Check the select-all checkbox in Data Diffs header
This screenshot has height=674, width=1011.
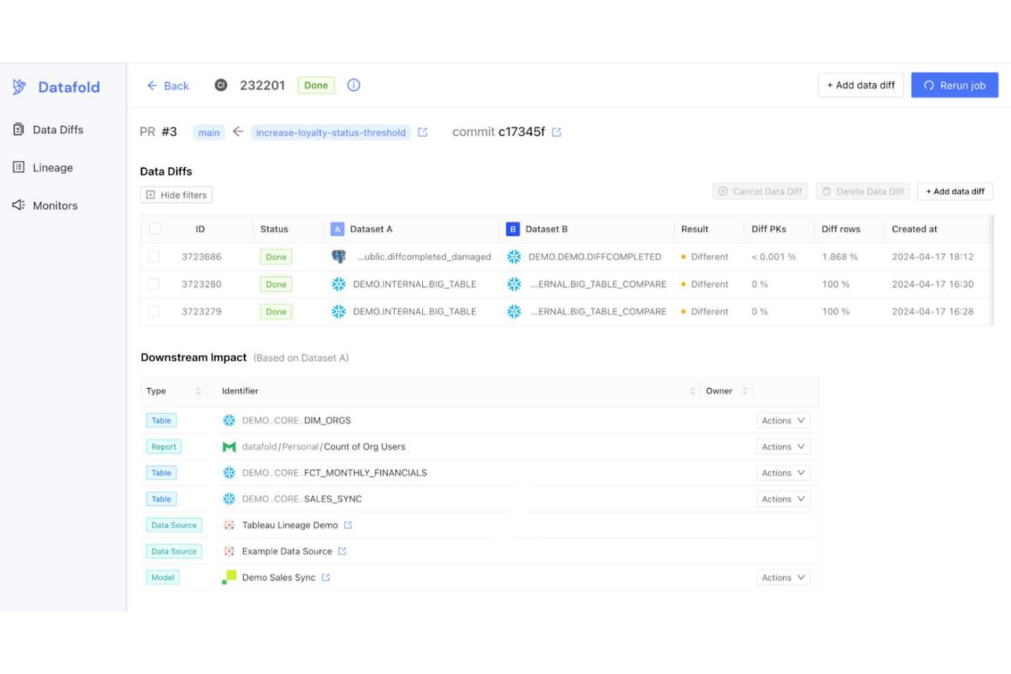coord(154,229)
